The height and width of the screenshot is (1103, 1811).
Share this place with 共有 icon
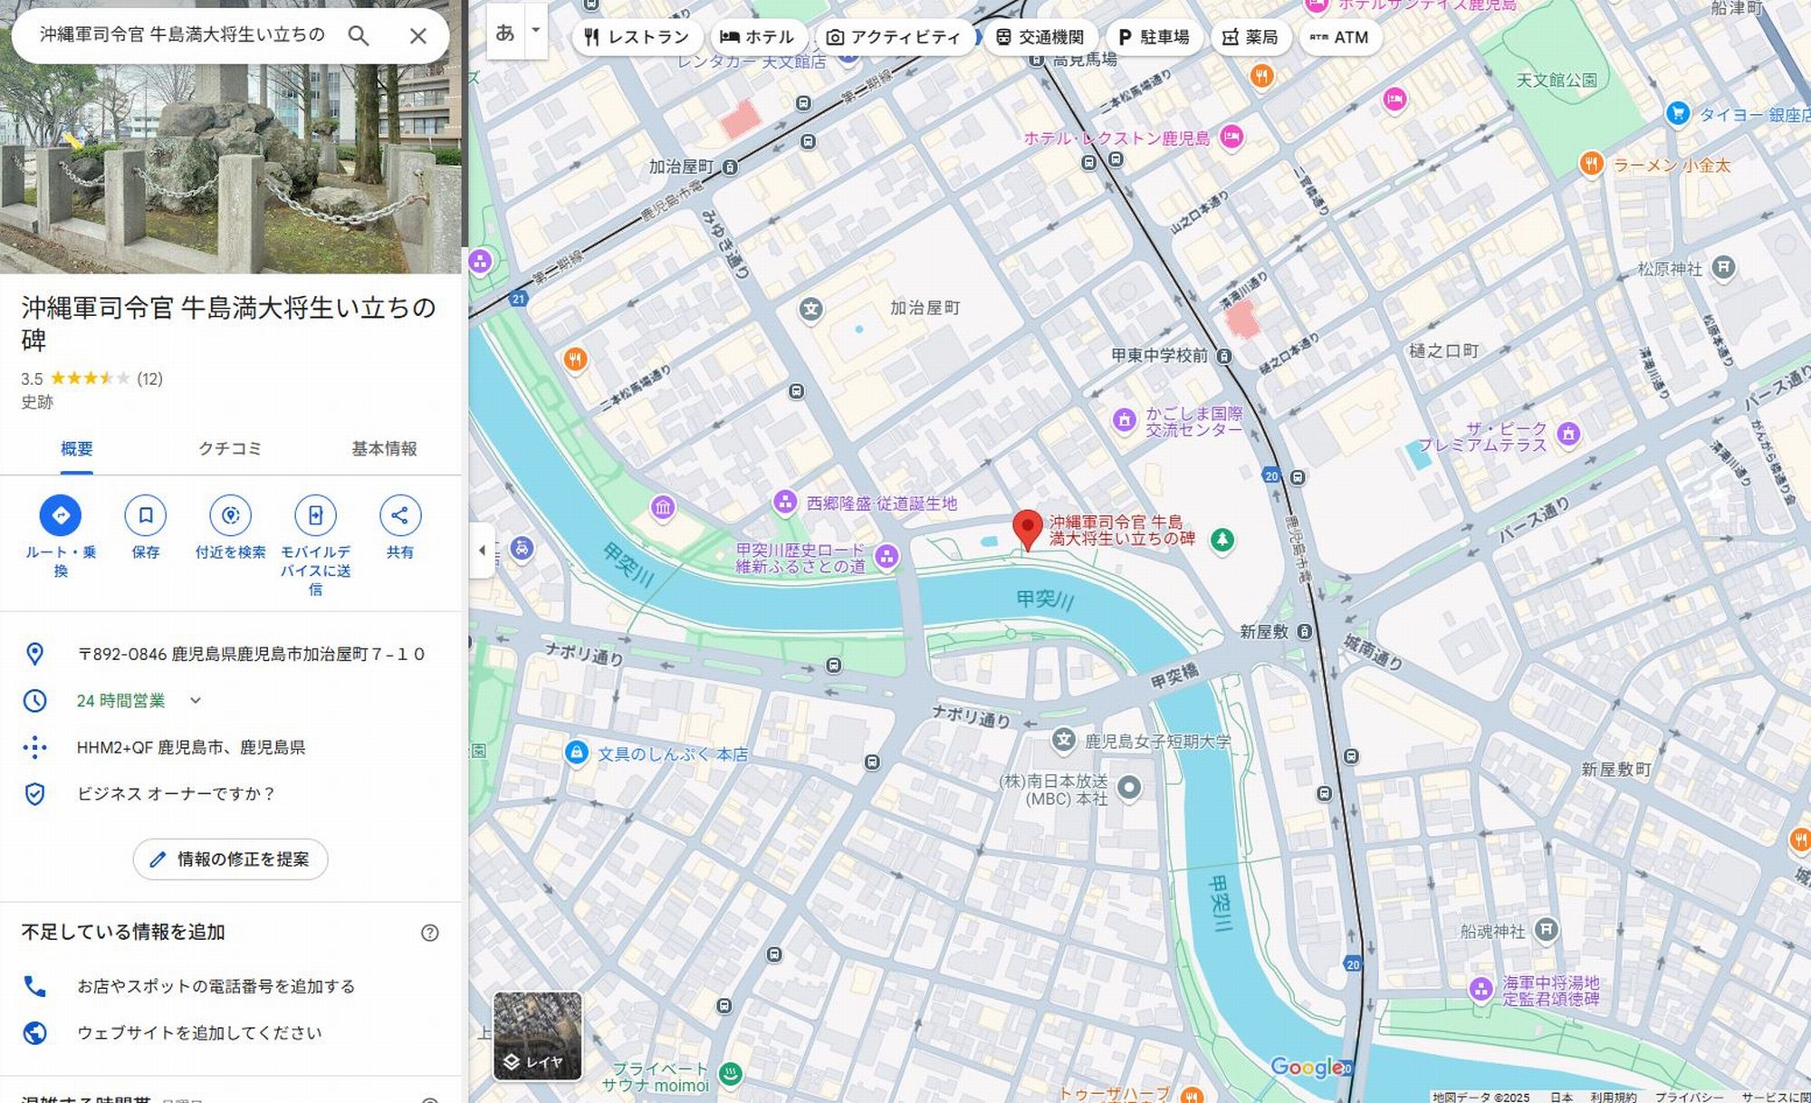(399, 515)
